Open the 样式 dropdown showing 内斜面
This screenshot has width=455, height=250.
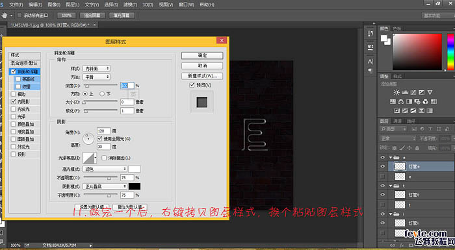pos(97,68)
